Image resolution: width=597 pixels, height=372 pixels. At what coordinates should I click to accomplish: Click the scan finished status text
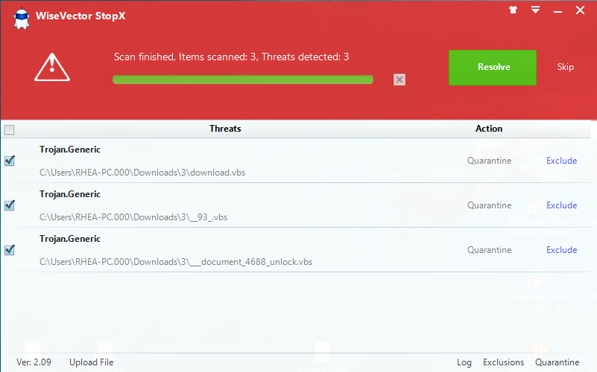click(232, 57)
